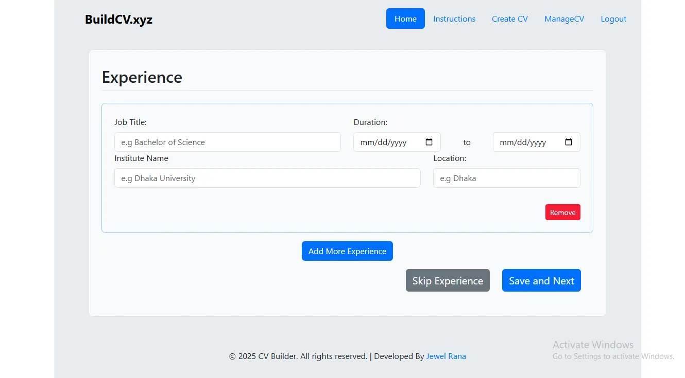
Task: Navigate to Create CV
Action: coord(509,19)
